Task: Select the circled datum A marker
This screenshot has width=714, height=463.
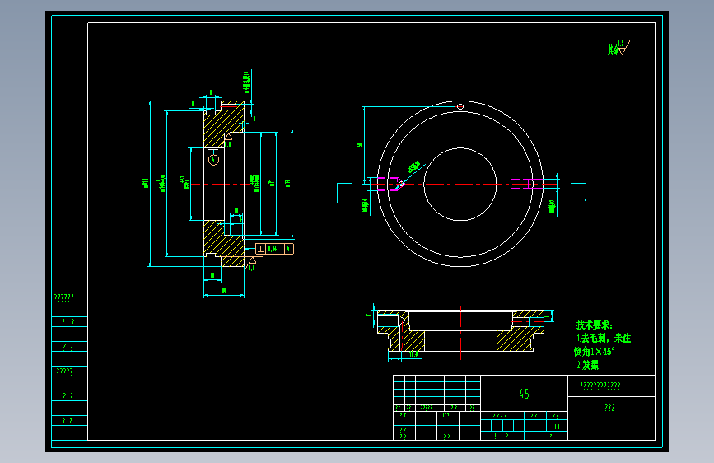Action: (213, 160)
